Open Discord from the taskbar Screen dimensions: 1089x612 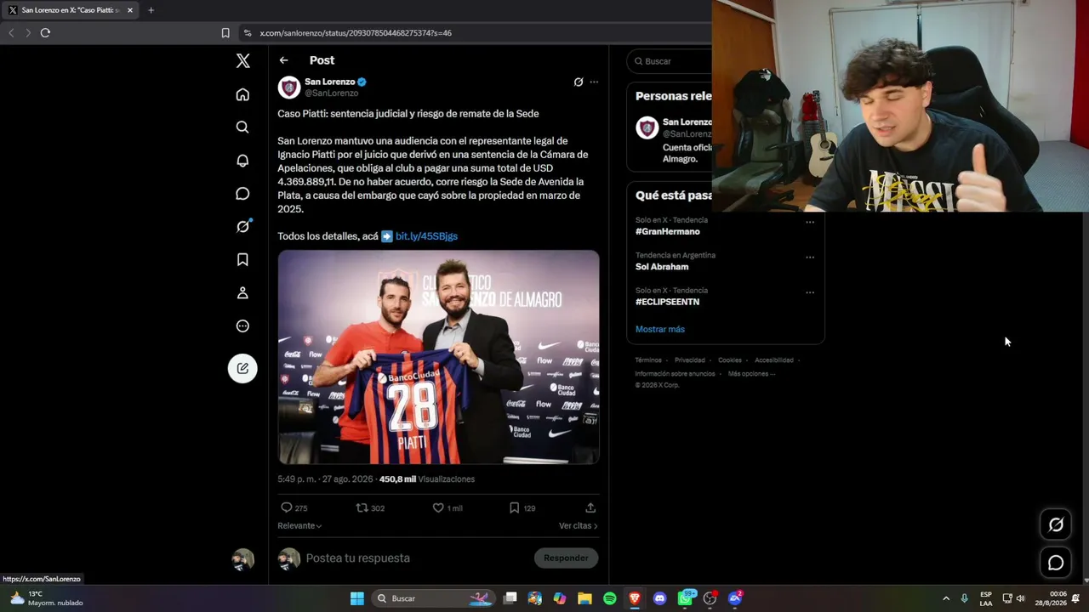click(x=659, y=598)
